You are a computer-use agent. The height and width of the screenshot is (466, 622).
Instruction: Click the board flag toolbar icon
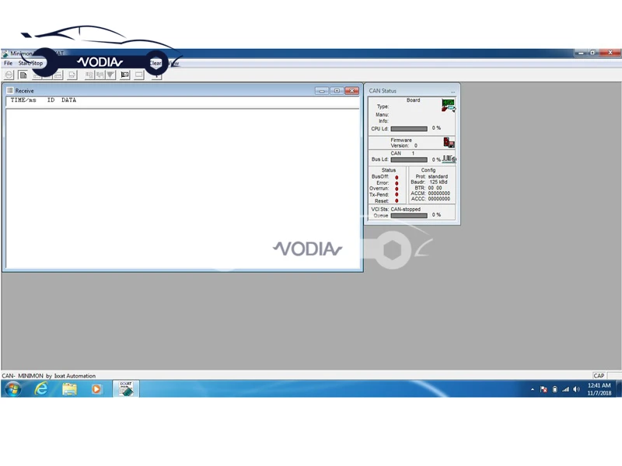[x=125, y=75]
